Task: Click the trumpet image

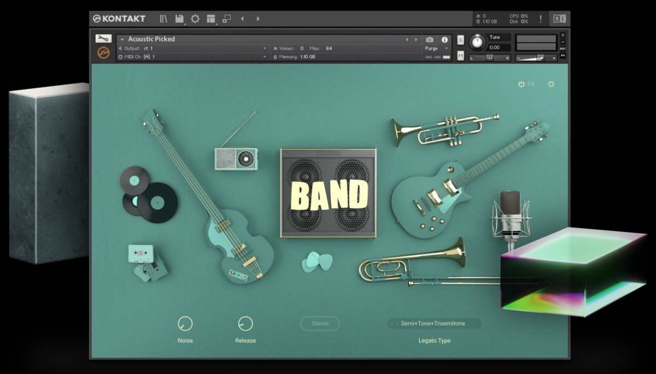Action: coord(445,130)
